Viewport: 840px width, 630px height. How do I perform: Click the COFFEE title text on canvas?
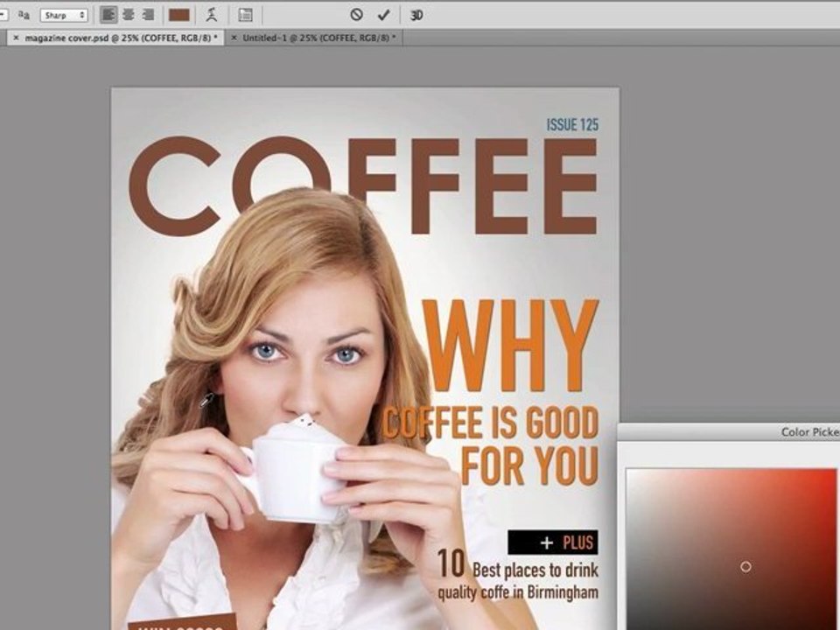pos(362,185)
